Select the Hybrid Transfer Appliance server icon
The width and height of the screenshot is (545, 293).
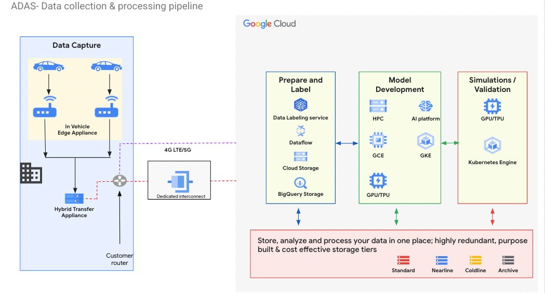(x=74, y=198)
